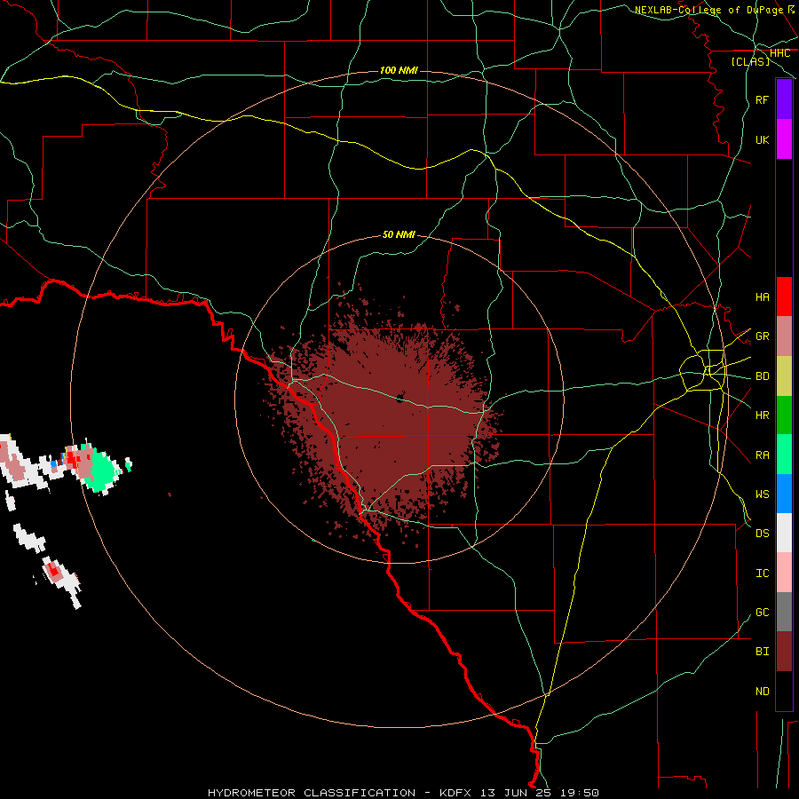
Task: Click the BI legend label
Action: tap(763, 652)
